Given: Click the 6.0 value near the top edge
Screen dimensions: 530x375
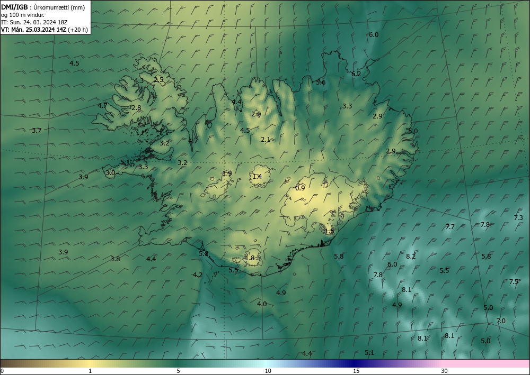Looking at the screenshot, I should (x=374, y=35).
